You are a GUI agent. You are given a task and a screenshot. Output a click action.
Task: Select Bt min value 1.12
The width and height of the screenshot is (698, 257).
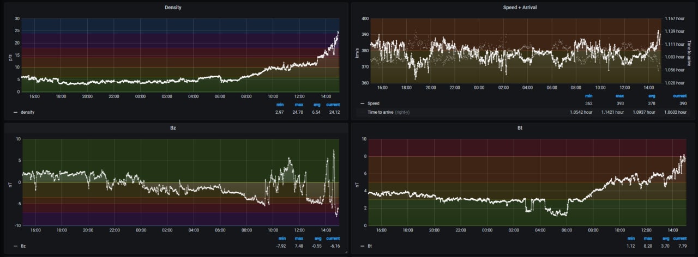point(631,246)
